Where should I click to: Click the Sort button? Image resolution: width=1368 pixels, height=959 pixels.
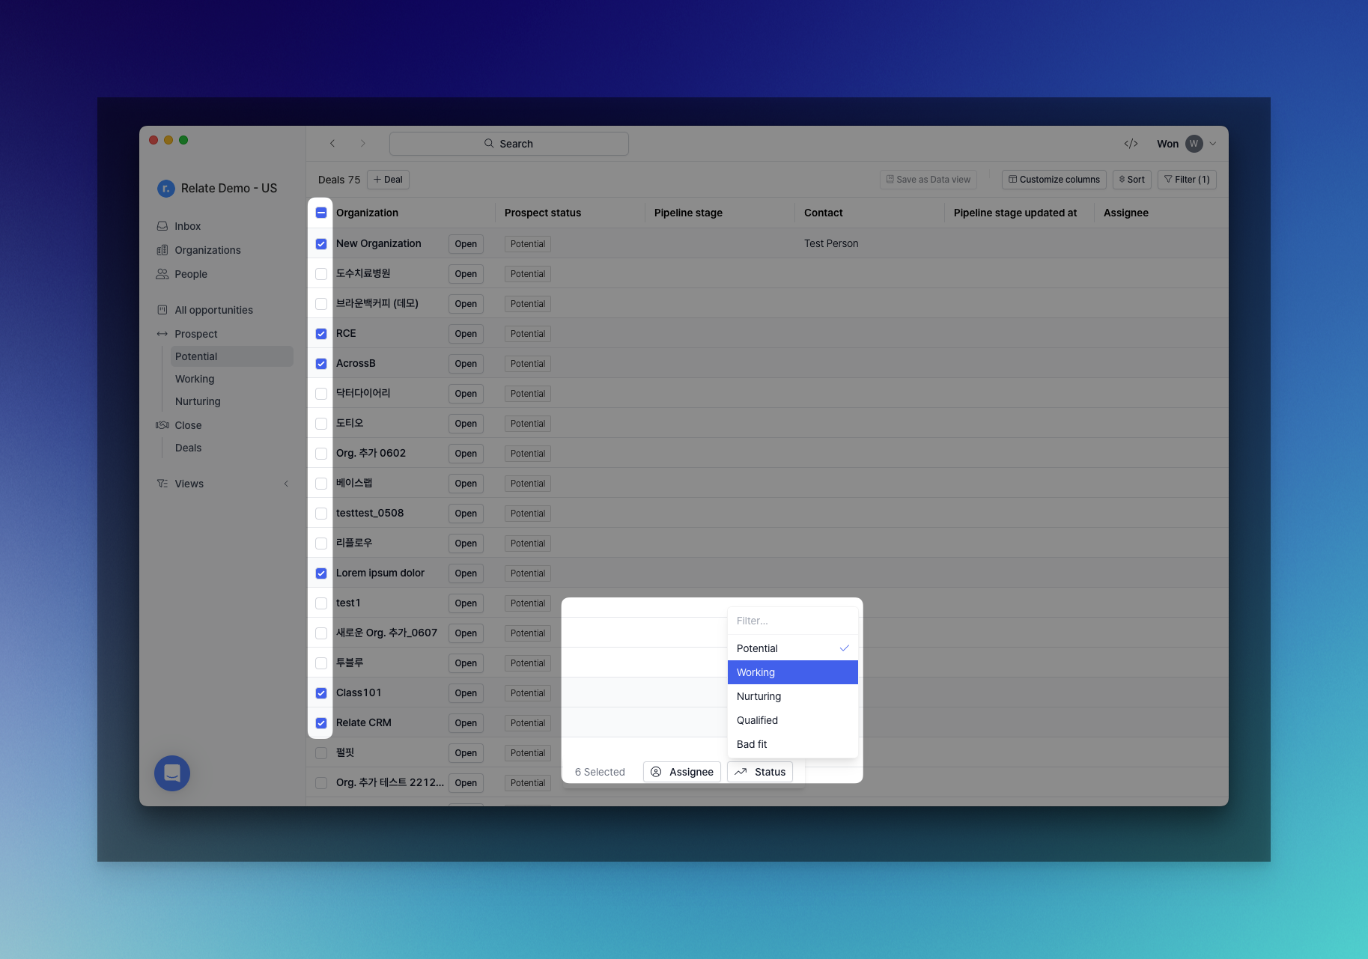tap(1131, 180)
